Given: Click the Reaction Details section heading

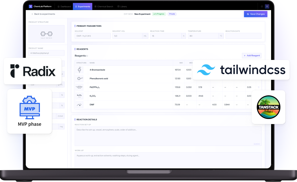Looking at the screenshot, I should pyautogui.click(x=86, y=120).
